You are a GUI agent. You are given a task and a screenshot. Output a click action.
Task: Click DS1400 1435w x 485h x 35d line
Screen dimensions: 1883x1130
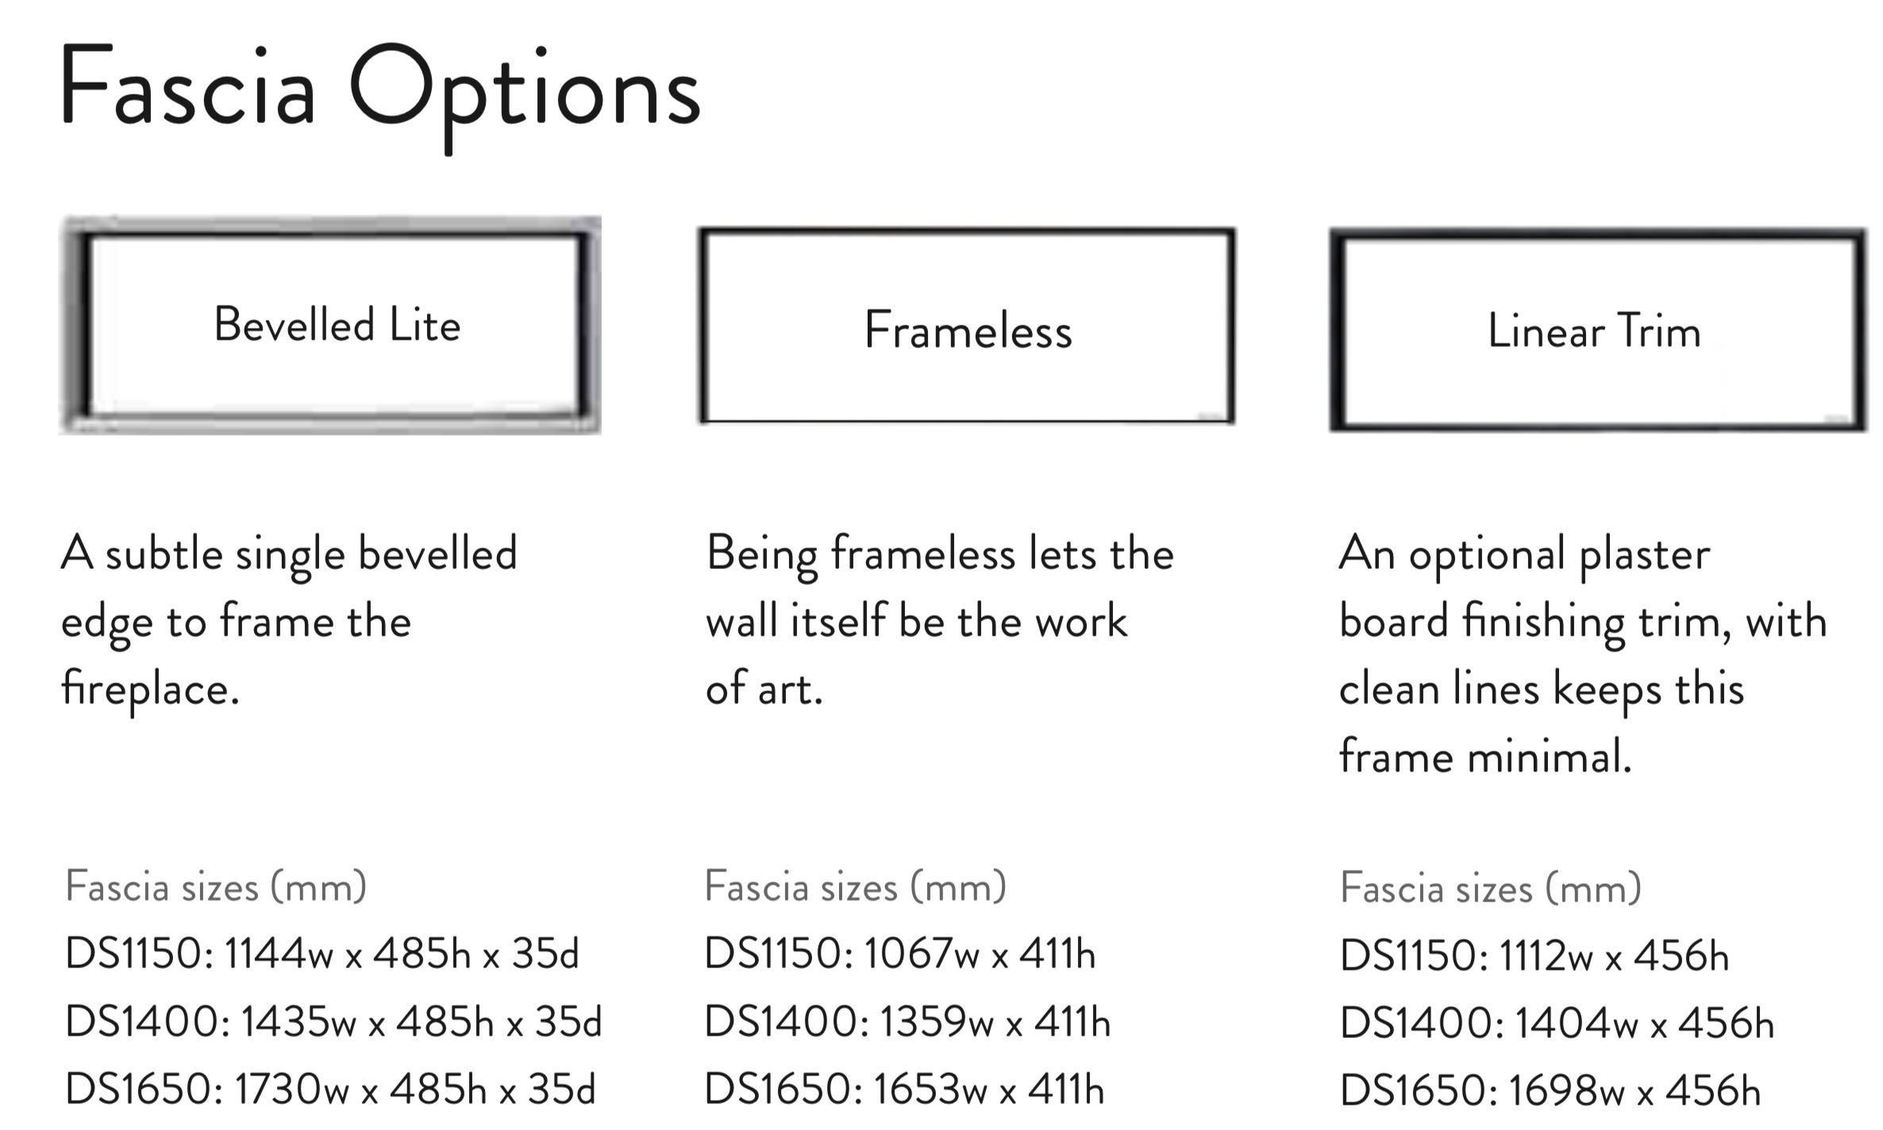(333, 1021)
